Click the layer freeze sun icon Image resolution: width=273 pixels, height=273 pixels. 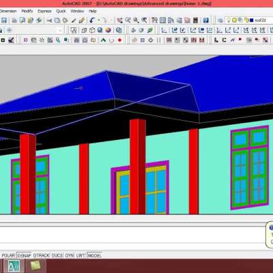[234, 20]
